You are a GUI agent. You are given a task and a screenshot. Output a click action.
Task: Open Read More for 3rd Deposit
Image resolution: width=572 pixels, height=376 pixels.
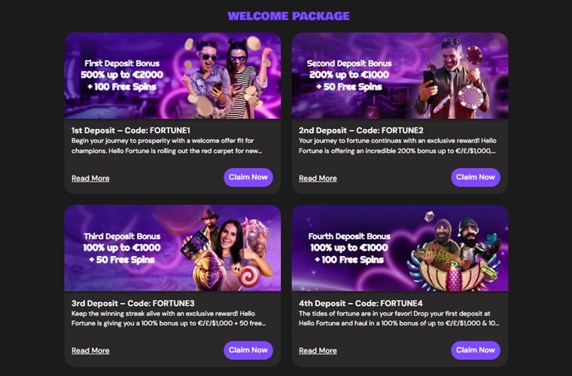click(90, 350)
